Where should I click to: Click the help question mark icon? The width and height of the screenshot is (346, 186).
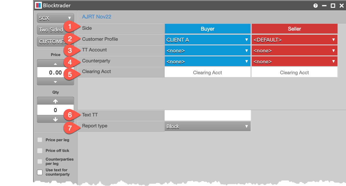[x=316, y=5]
